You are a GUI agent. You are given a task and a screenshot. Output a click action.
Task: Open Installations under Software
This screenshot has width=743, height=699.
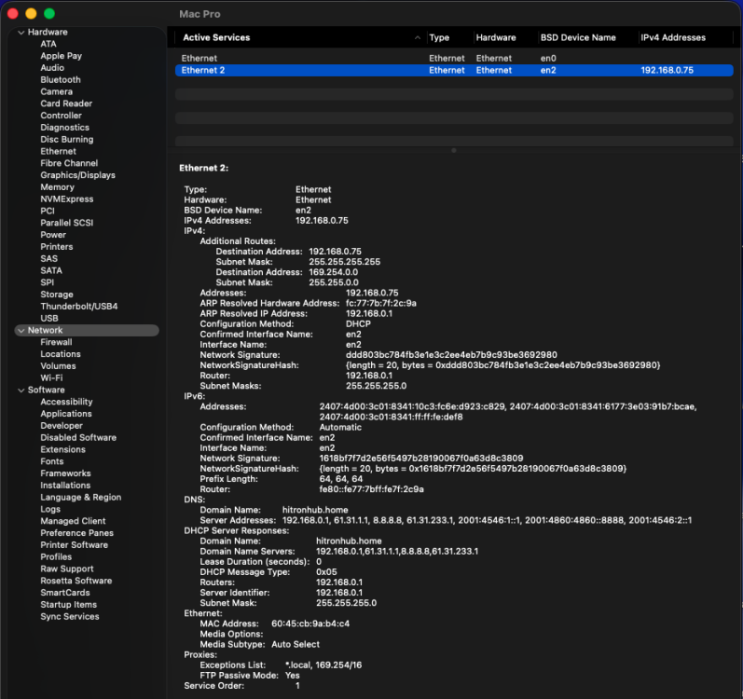(x=65, y=486)
